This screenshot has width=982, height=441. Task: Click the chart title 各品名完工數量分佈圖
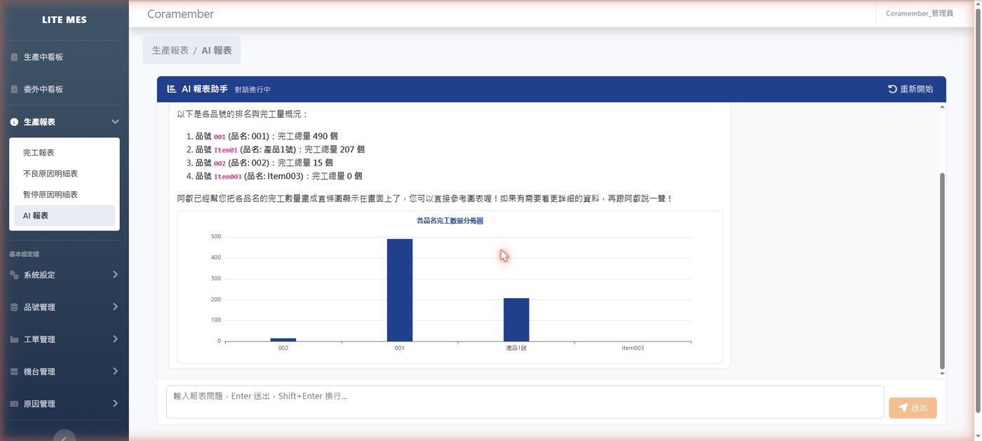point(450,221)
